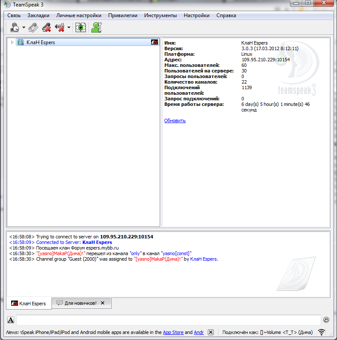Screen dimensions: 337x340
Task: Click the Linux platform value
Action: click(x=247, y=54)
